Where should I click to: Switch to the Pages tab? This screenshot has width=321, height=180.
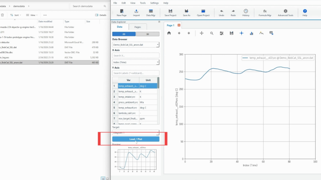tap(138, 27)
